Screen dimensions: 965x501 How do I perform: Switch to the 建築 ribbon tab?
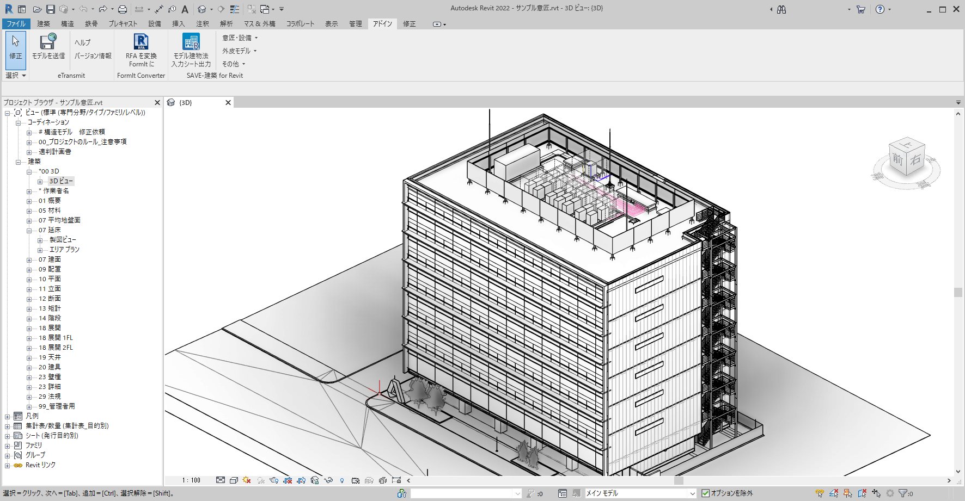pos(44,23)
